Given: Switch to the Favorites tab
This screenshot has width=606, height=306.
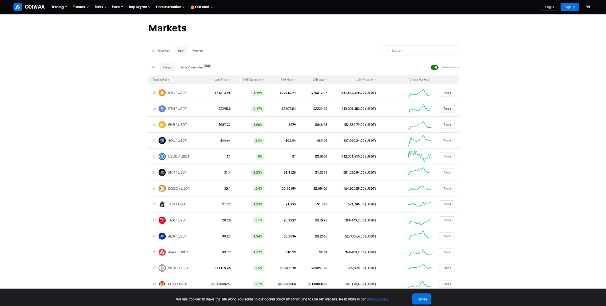Looking at the screenshot, I should click(x=161, y=51).
